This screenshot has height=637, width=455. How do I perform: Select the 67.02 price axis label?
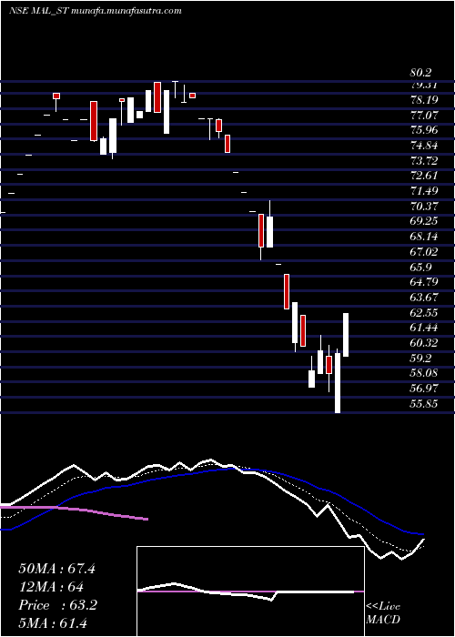pos(425,252)
